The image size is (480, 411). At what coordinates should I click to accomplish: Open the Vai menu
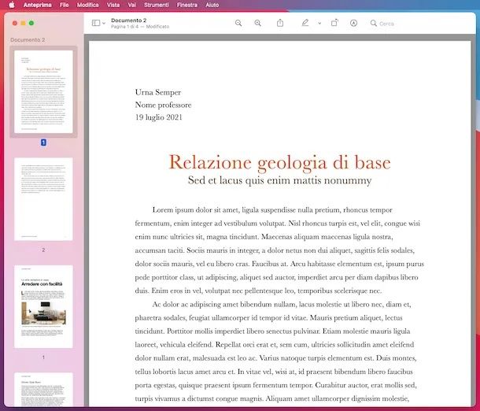132,5
